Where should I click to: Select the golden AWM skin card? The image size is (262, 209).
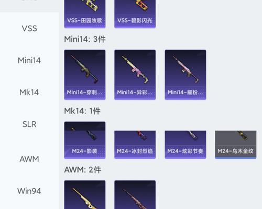(x=85, y=195)
